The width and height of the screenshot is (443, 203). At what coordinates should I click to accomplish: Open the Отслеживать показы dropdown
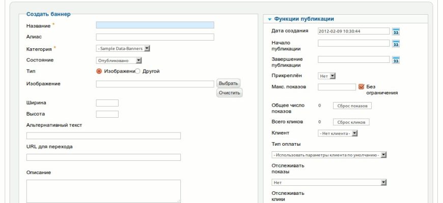pos(329,182)
